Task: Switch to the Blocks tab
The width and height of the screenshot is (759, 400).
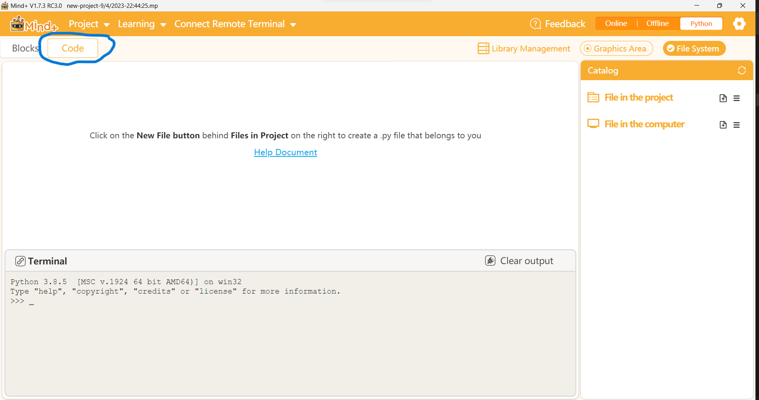Action: click(x=25, y=48)
